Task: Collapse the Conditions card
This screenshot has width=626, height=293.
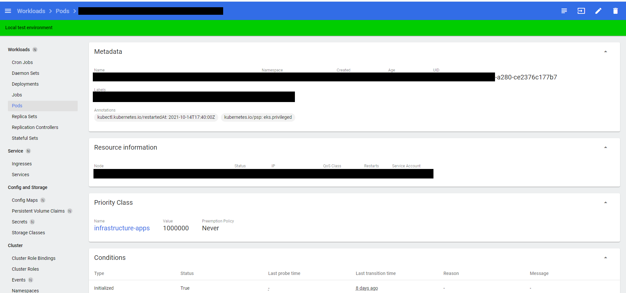Action: click(x=606, y=258)
